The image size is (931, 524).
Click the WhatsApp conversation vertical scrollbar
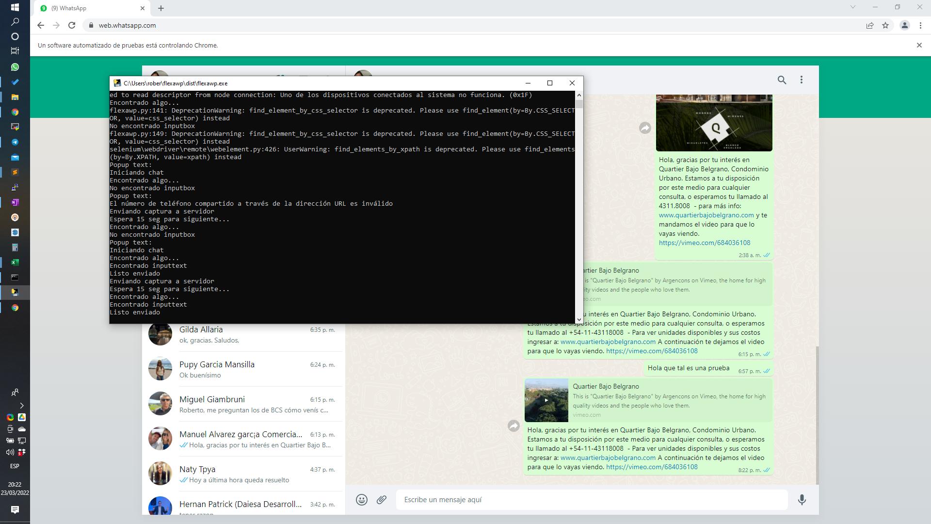point(817,415)
